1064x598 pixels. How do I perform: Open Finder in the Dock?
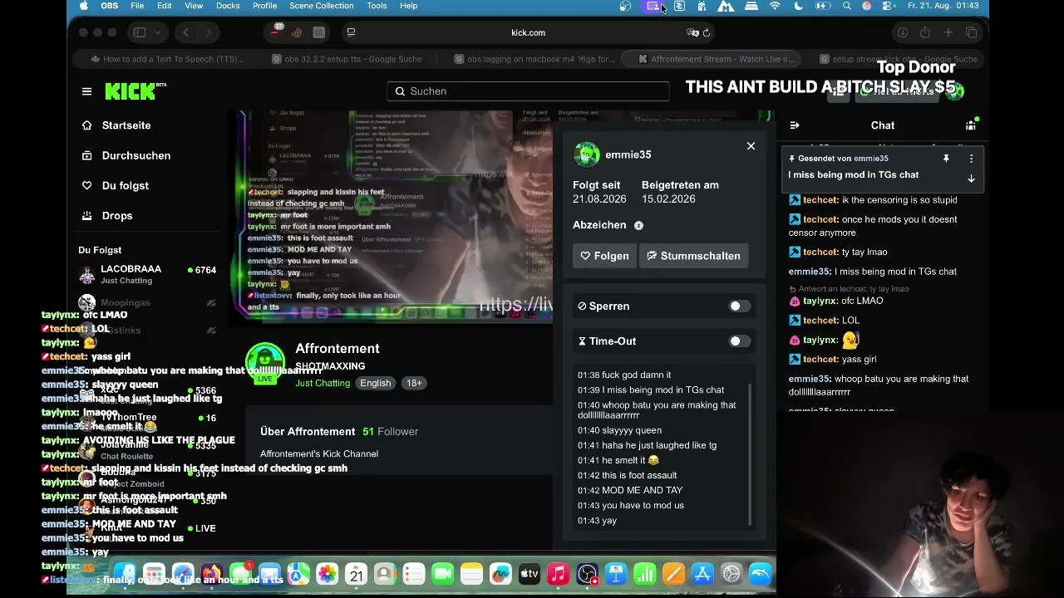coord(125,574)
